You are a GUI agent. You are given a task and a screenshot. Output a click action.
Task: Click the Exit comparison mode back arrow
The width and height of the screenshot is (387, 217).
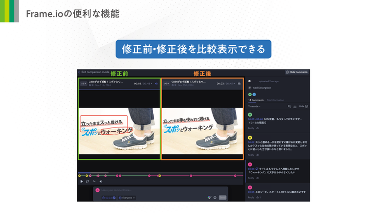(79, 72)
